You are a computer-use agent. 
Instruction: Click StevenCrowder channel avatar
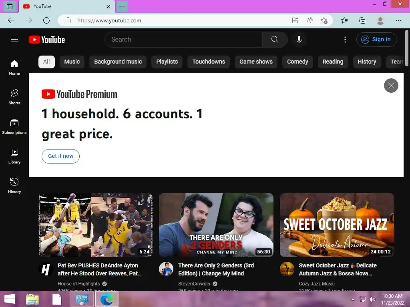pyautogui.click(x=166, y=269)
